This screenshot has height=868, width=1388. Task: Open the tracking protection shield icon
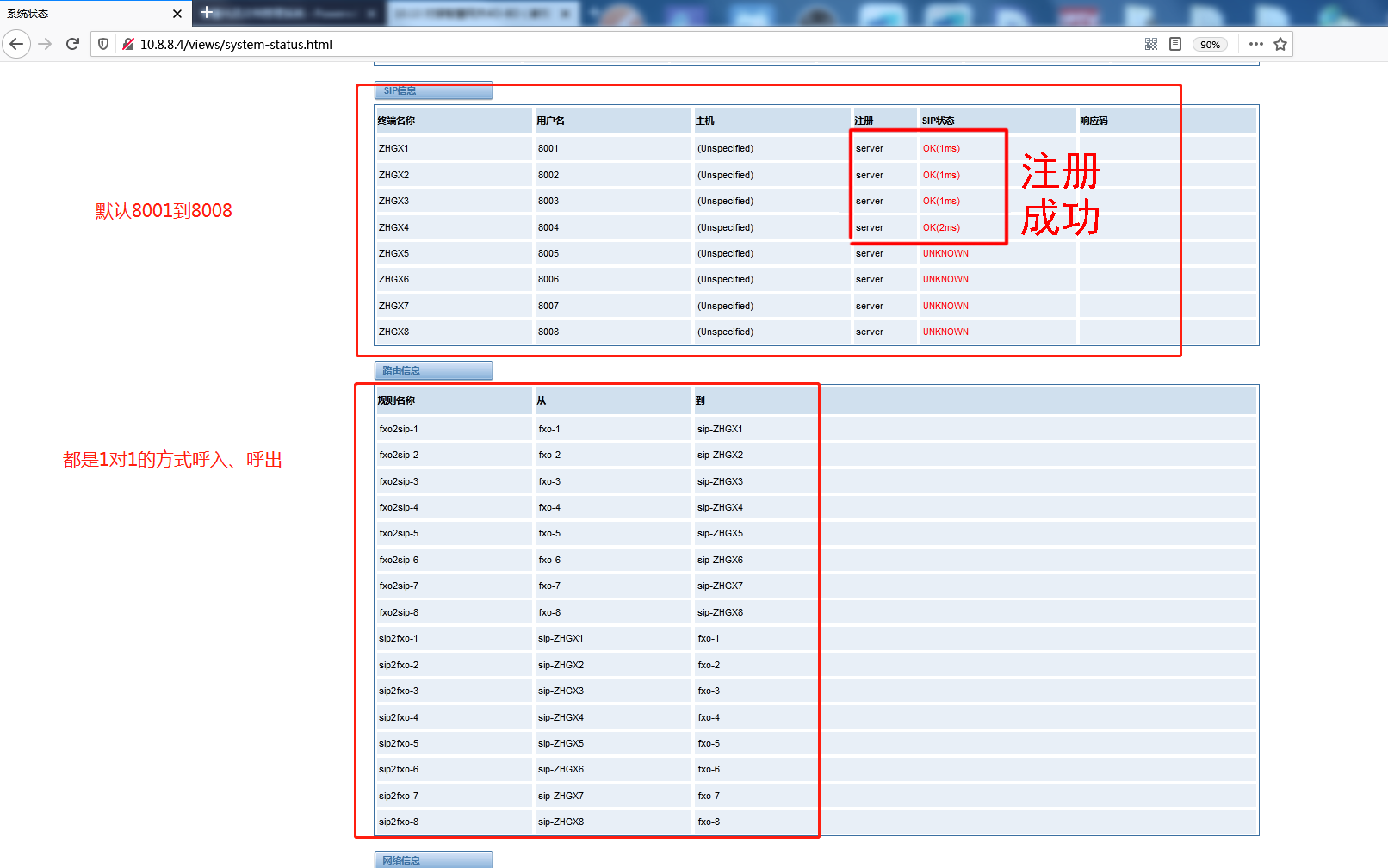(x=103, y=44)
